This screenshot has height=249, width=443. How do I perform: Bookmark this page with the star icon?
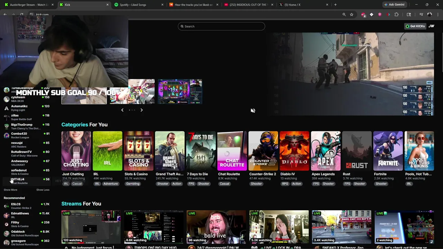point(352,15)
